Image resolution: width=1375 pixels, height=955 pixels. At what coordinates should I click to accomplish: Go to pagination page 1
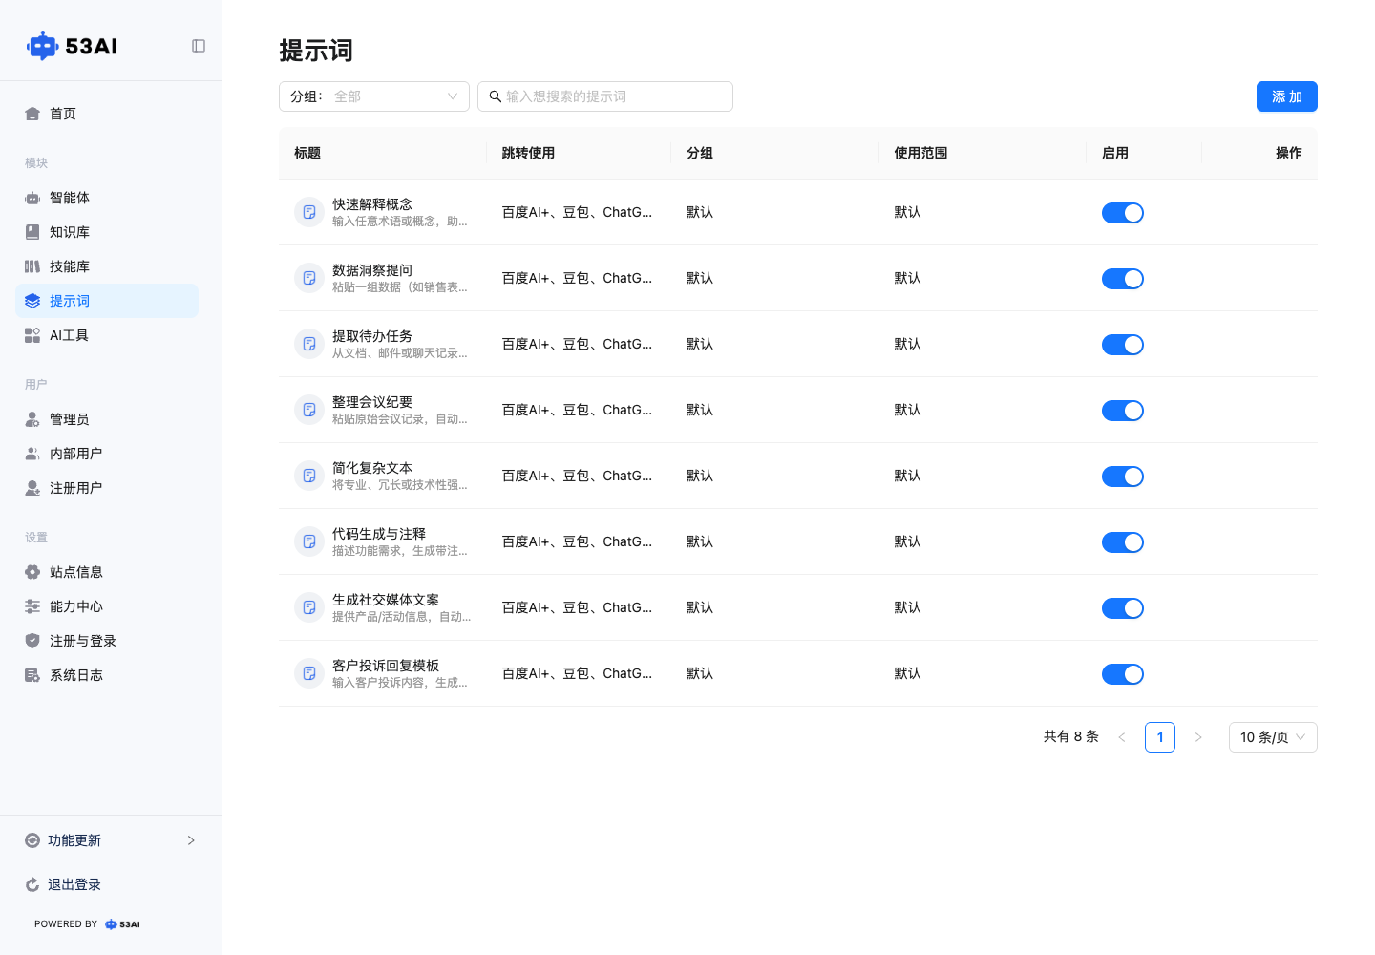[x=1160, y=737]
